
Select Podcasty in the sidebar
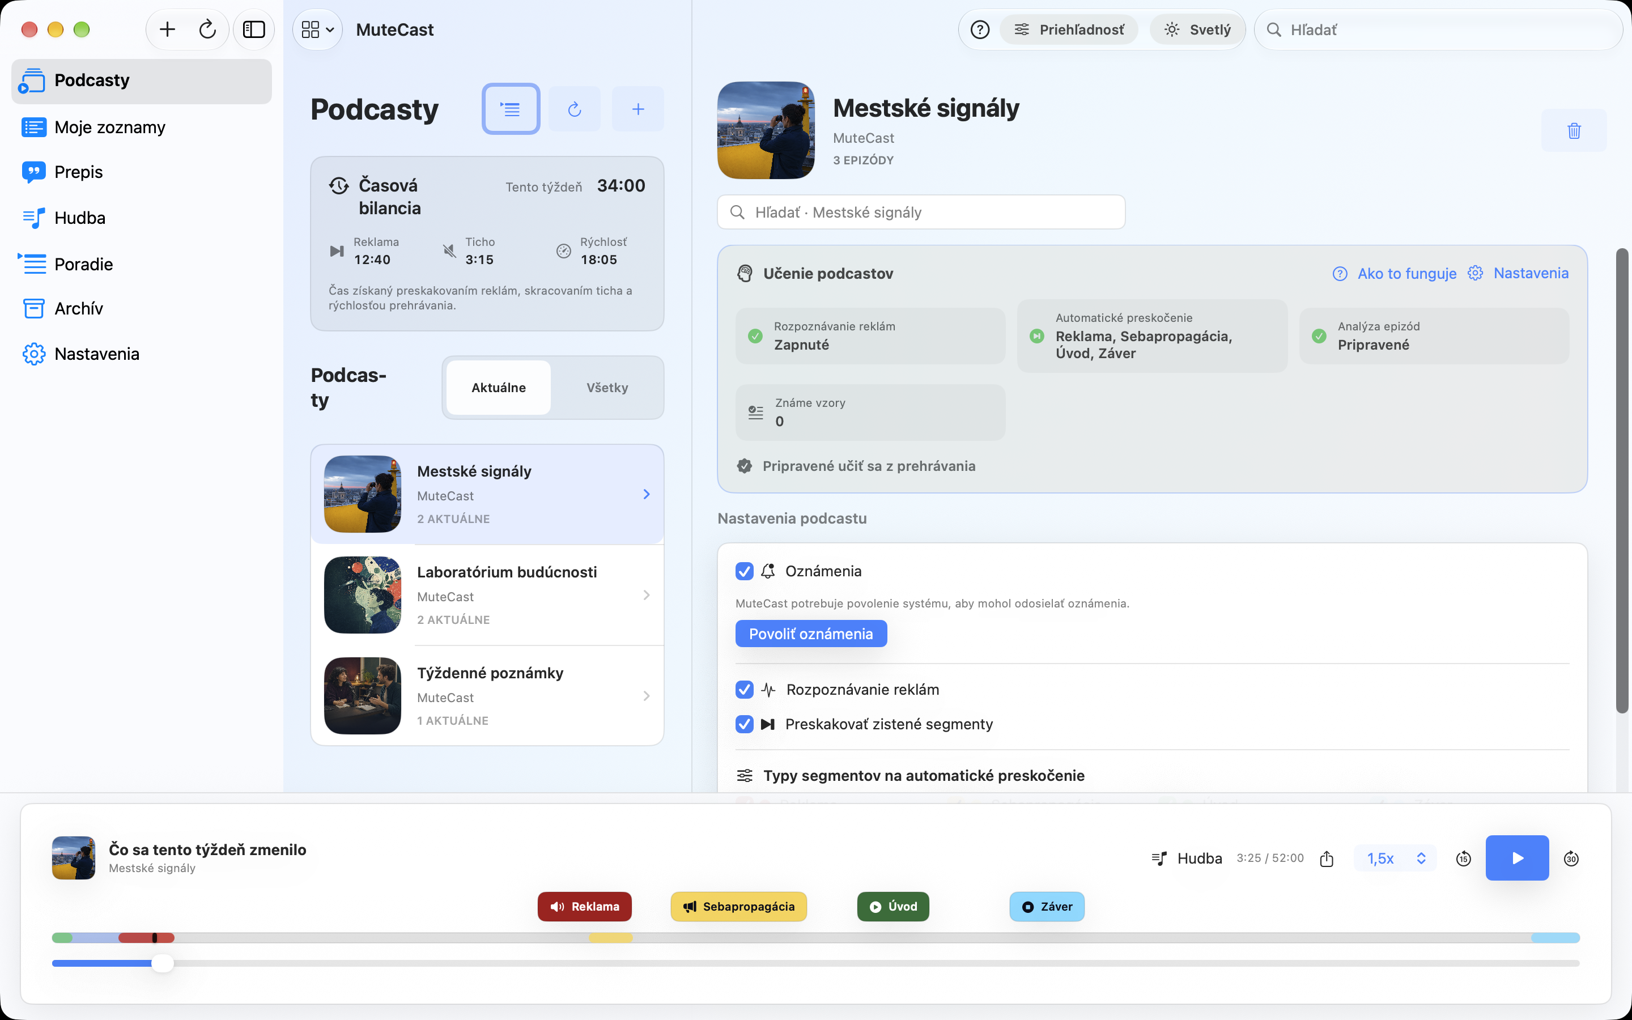click(x=142, y=81)
